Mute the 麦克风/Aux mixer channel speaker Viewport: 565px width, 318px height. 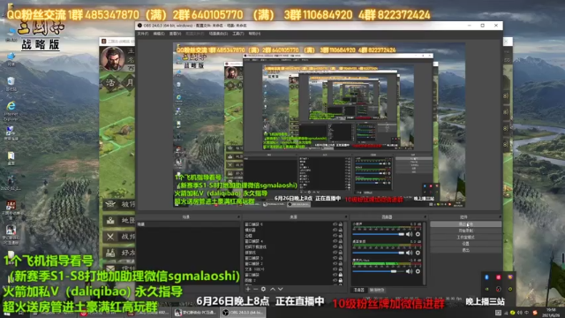(x=410, y=271)
